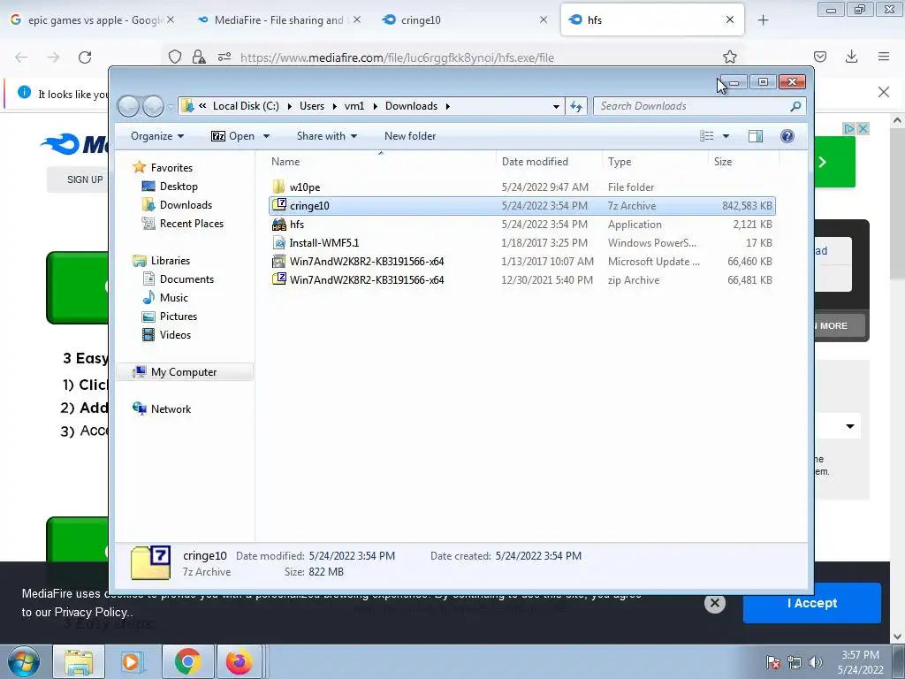Viewport: 905px width, 679px height.
Task: Reload the page in Firefox
Action: click(x=85, y=57)
